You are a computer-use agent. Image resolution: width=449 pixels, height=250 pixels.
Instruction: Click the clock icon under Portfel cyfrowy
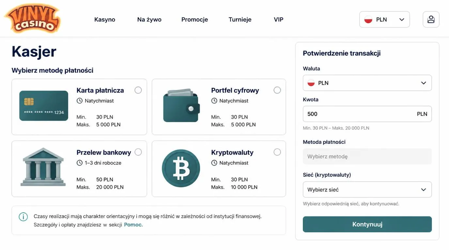coord(214,101)
